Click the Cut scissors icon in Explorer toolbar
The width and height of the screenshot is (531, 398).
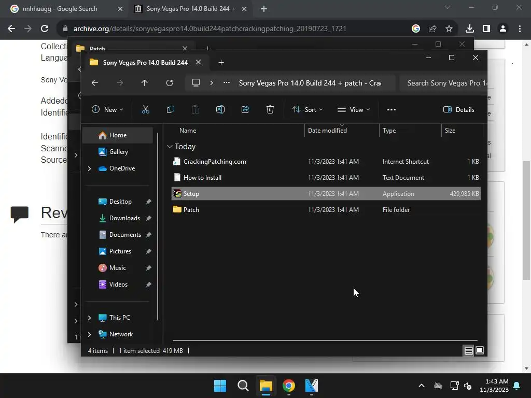point(146,109)
